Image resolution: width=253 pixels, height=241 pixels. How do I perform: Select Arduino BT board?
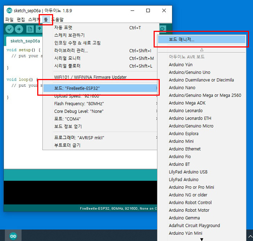click(x=202, y=164)
